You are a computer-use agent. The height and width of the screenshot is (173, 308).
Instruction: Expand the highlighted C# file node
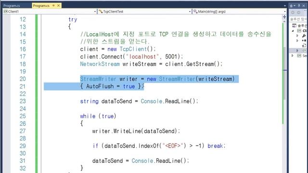click(297, 50)
